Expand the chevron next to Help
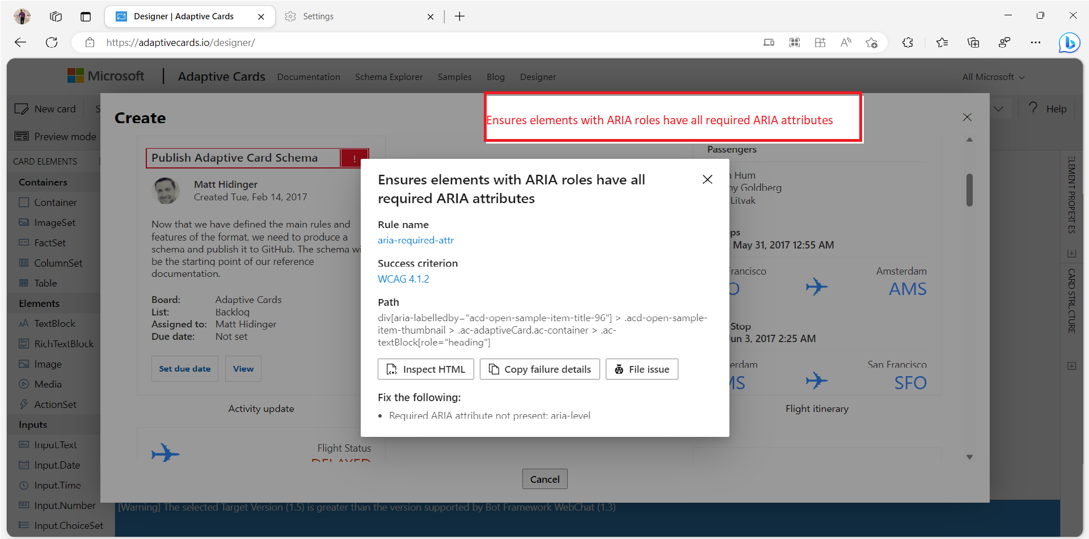The width and height of the screenshot is (1089, 539). (1000, 108)
